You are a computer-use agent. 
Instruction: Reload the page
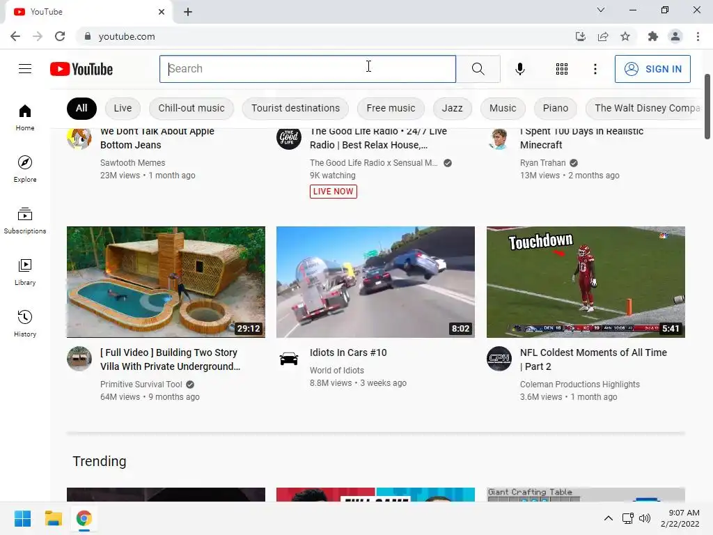pos(60,36)
